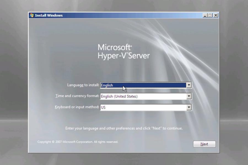Click 'Time and currency format:' label

(77, 96)
